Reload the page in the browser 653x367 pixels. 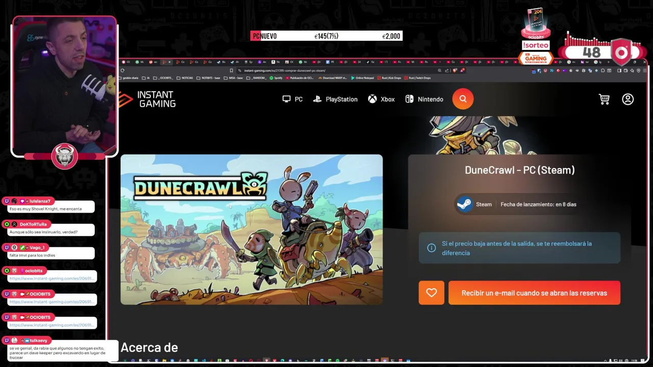pyautogui.click(x=122, y=70)
